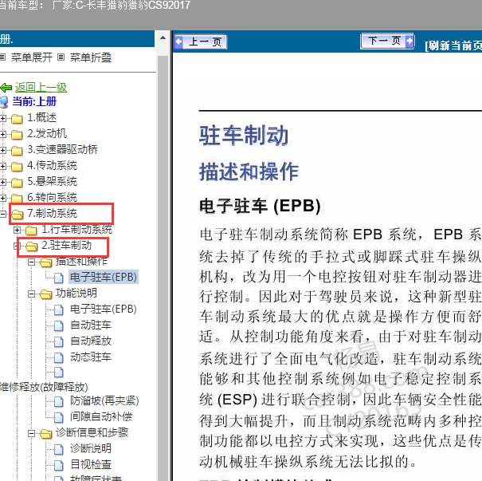Open the 防溜坡(再夹紧) page
This screenshot has width=482, height=481.
coord(104,400)
